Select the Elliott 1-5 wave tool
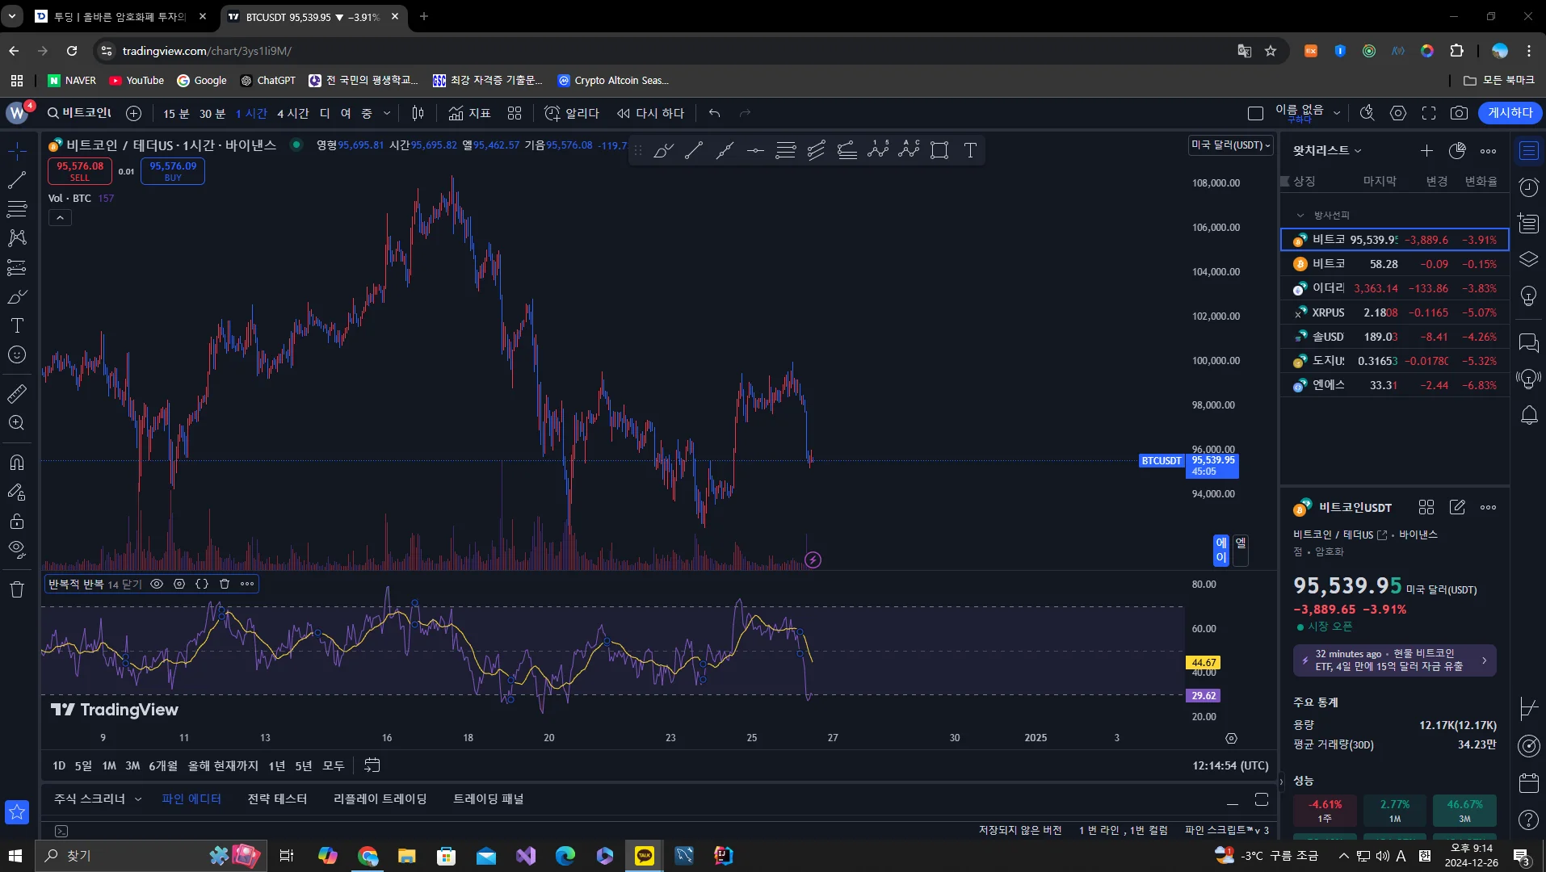 [x=878, y=150]
